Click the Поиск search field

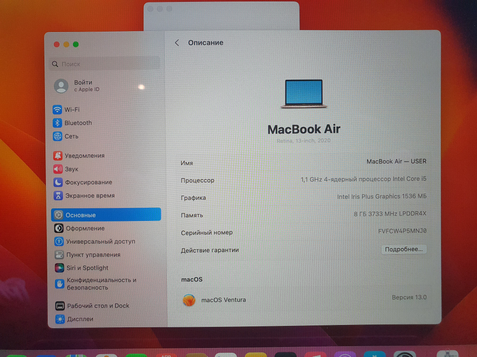104,63
